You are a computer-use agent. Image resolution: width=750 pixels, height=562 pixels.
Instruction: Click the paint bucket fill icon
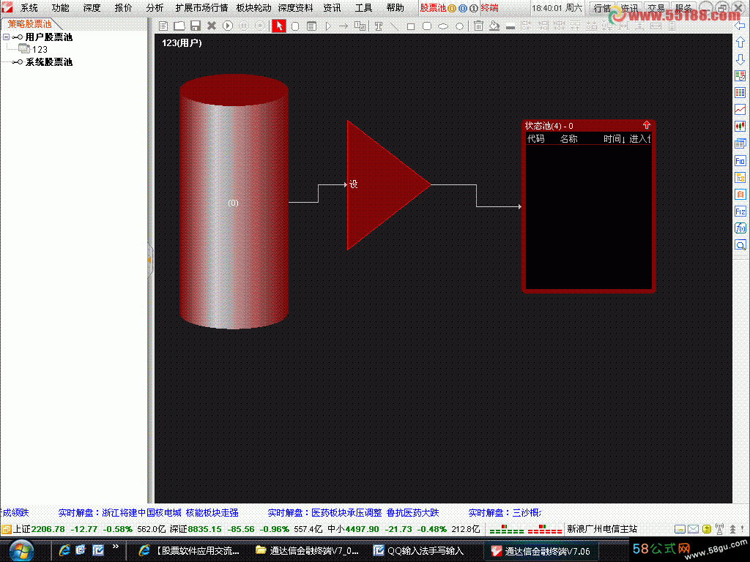[x=494, y=26]
